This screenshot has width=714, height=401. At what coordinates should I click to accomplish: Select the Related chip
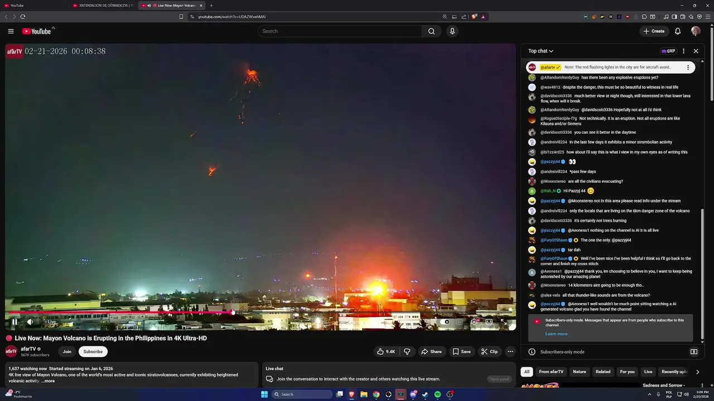pos(603,371)
